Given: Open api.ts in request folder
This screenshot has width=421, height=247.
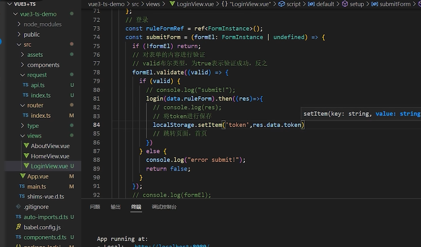Looking at the screenshot, I should (38, 85).
